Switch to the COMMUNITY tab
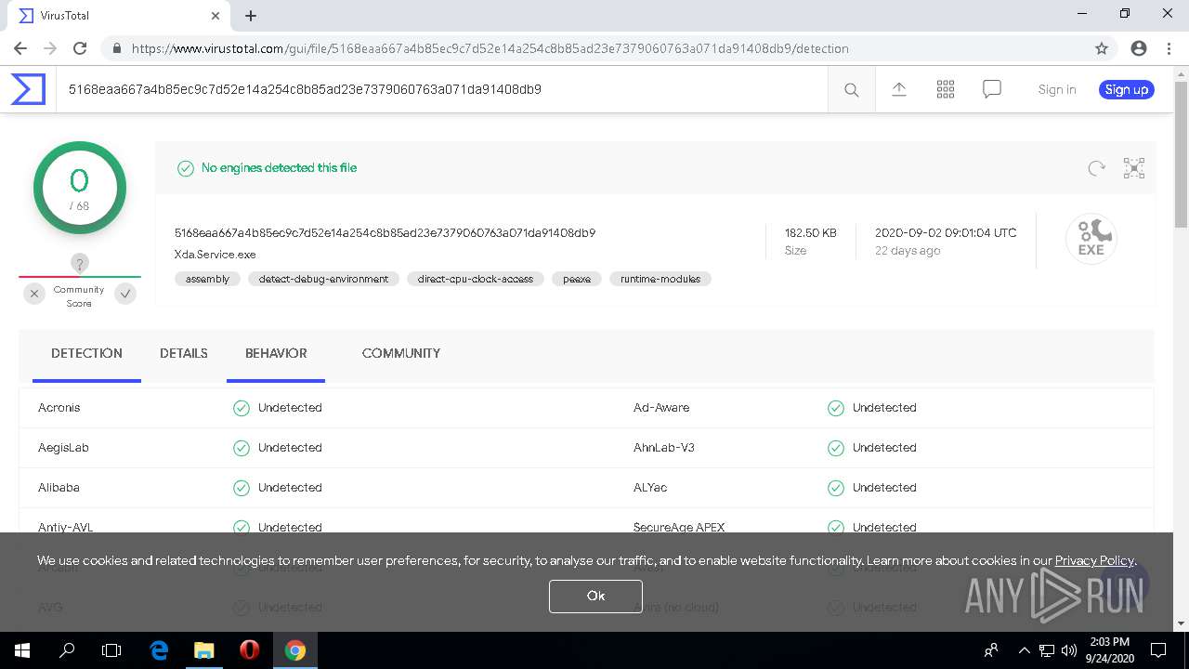 pyautogui.click(x=401, y=353)
